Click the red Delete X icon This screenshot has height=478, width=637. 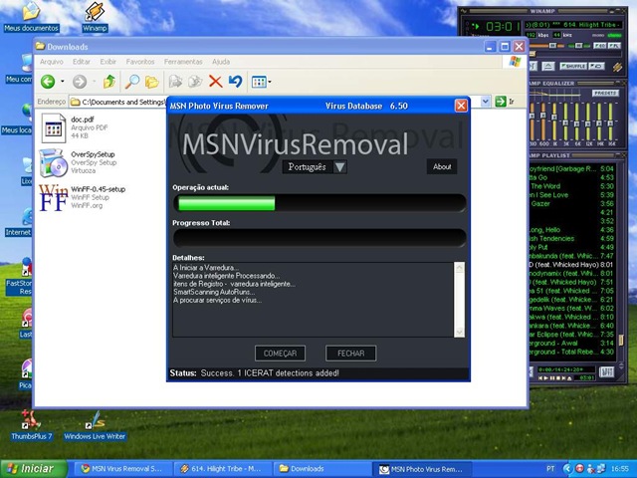point(215,82)
